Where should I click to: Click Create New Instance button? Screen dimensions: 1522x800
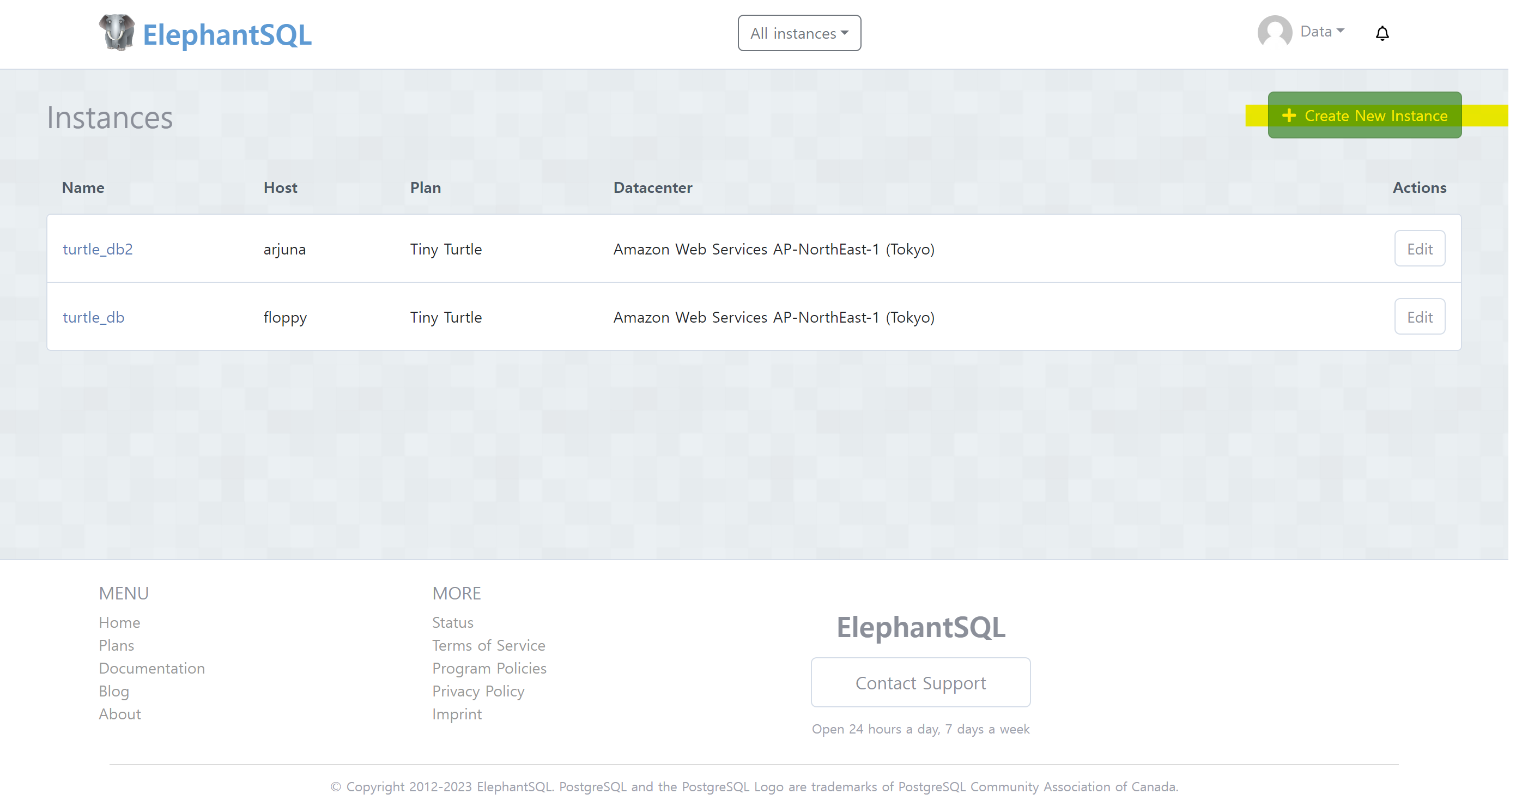1365,115
